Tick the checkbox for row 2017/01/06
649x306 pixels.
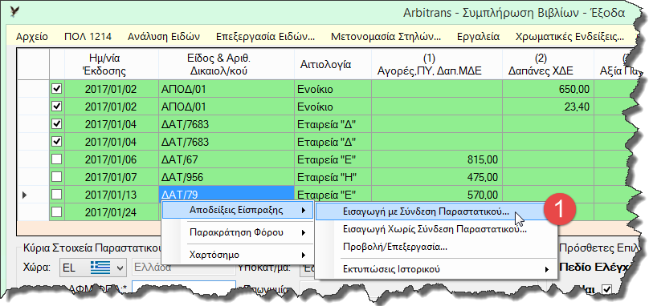[56, 159]
